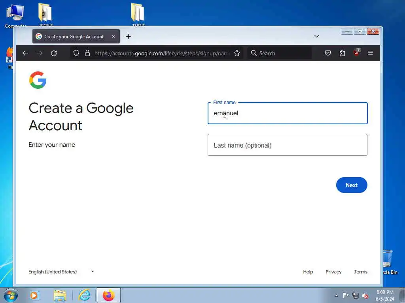405x303 pixels.
Task: Click the padlock site security icon
Action: pyautogui.click(x=87, y=53)
